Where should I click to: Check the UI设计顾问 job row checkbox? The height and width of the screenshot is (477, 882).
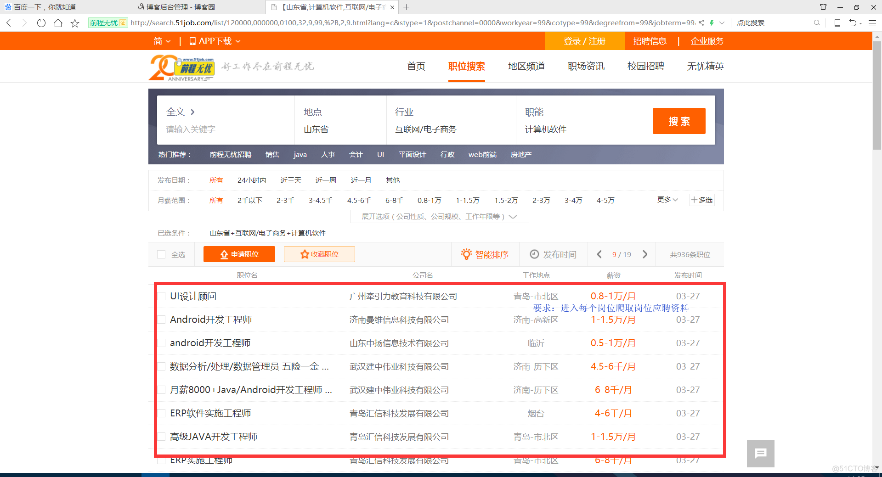pyautogui.click(x=161, y=296)
